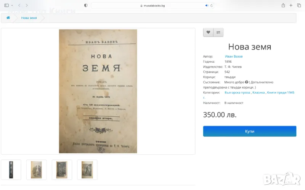Open the Иван Вазов author link
The image size is (305, 190).
[234, 56]
